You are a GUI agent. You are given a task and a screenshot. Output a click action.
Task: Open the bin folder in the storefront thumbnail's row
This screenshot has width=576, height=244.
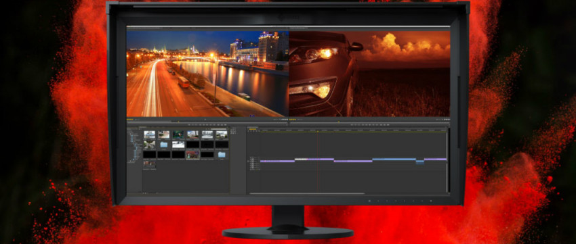[x=222, y=155]
